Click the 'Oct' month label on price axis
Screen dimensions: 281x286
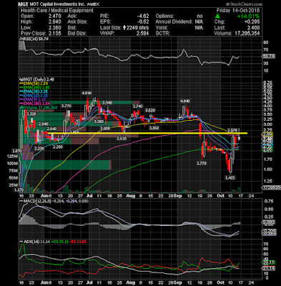[x=221, y=196]
